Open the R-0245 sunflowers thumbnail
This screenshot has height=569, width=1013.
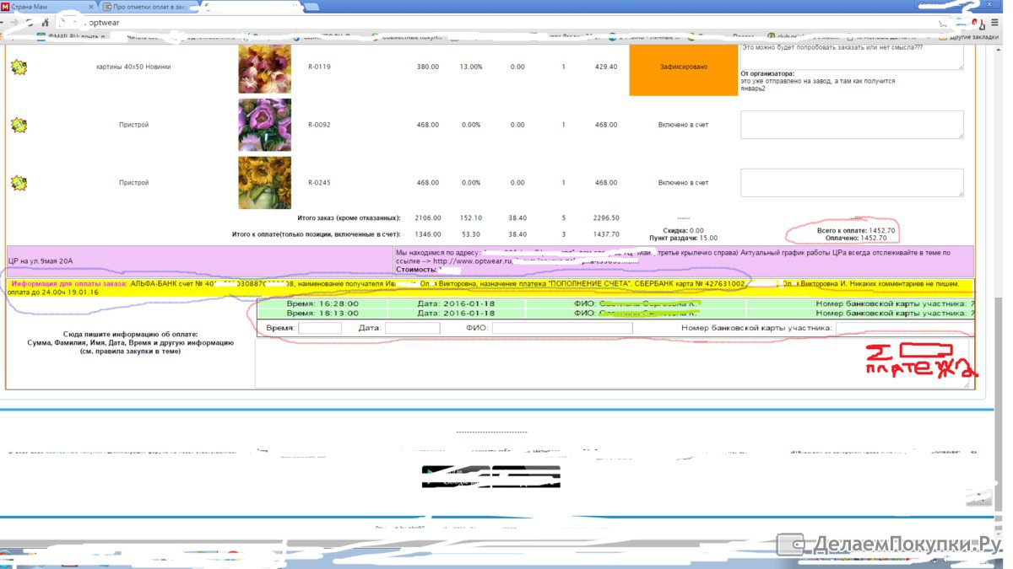[265, 183]
